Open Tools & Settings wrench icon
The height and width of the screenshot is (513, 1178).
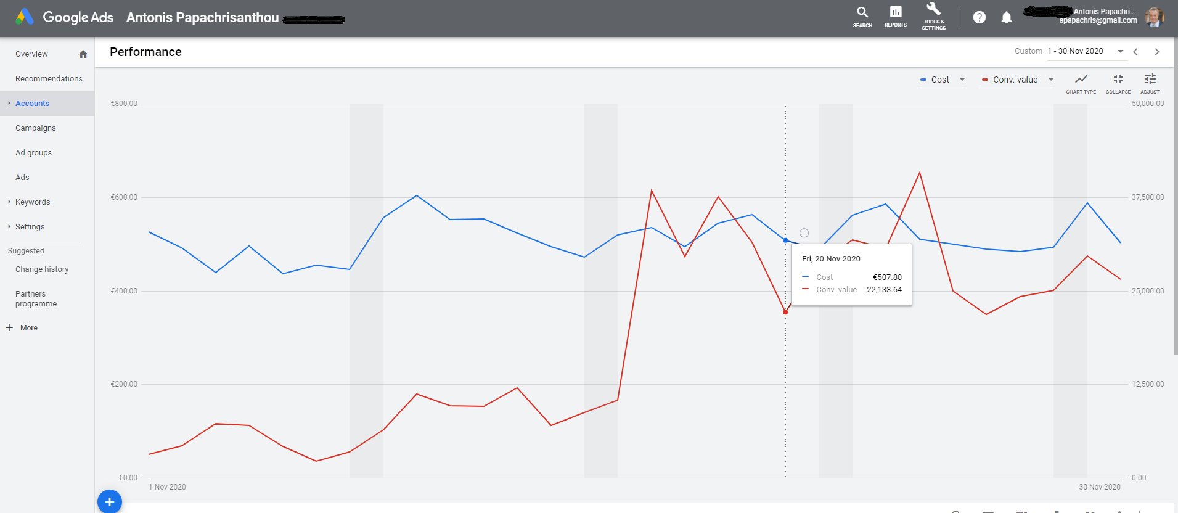pos(934,16)
